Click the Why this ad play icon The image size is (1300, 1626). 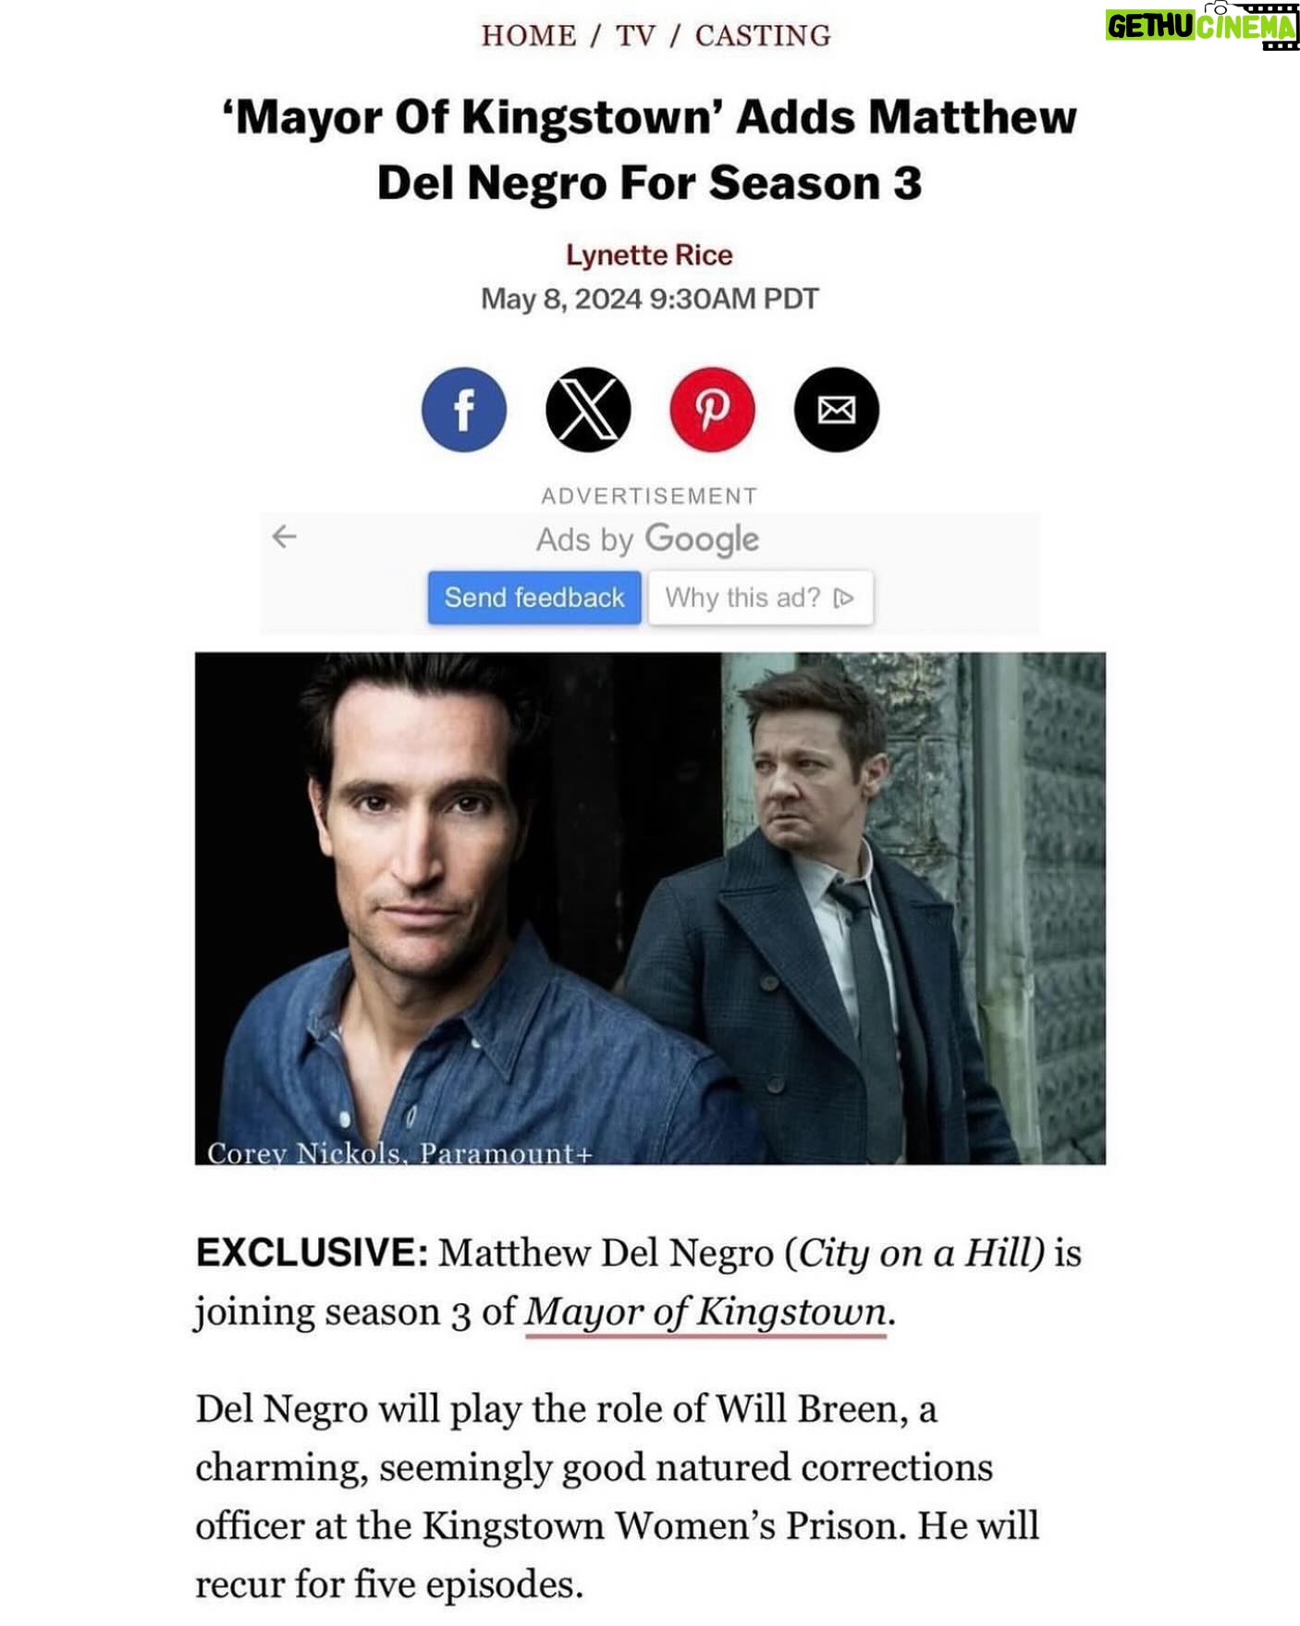[843, 598]
